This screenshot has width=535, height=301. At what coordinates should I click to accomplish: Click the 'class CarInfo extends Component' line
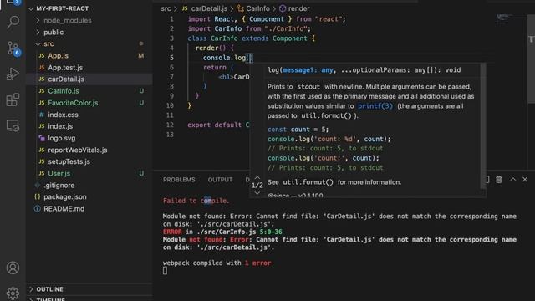coord(251,38)
